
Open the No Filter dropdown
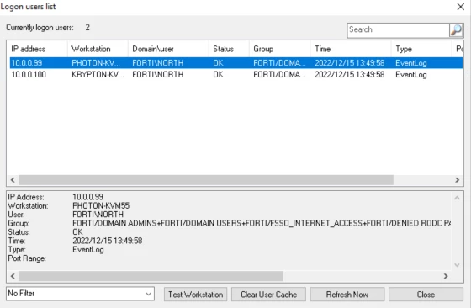pyautogui.click(x=80, y=294)
